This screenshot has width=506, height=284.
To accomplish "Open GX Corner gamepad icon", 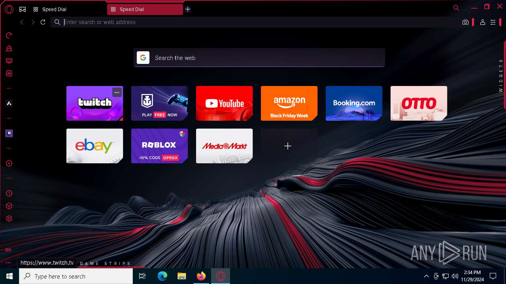I will [23, 9].
